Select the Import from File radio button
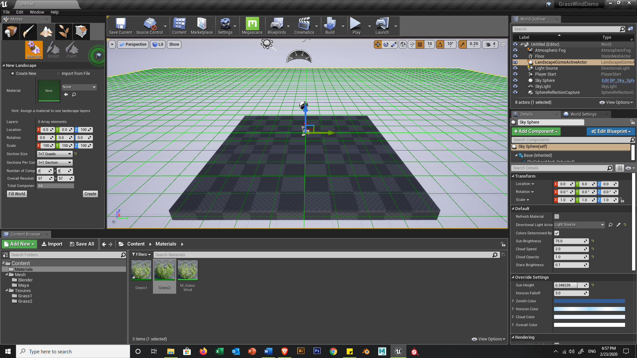Viewport: 637px width, 358px height. tap(59, 74)
